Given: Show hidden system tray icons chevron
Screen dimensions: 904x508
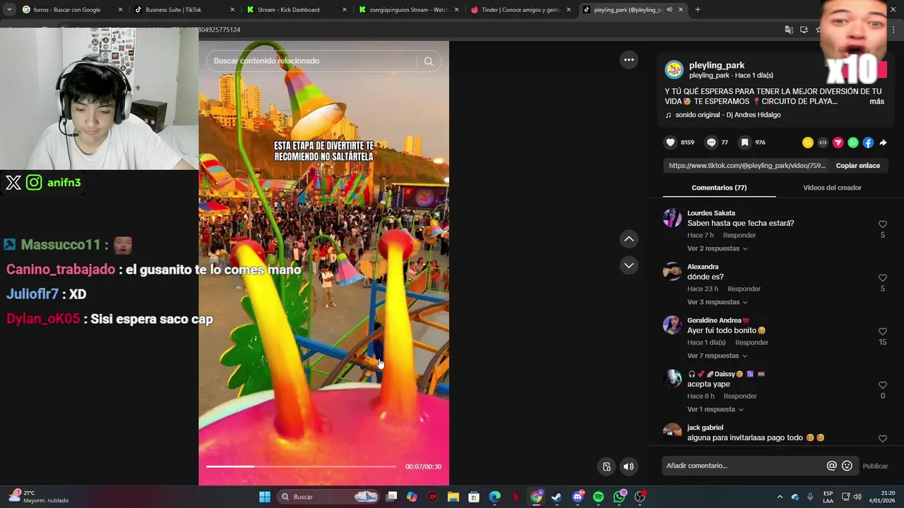Looking at the screenshot, I should (x=780, y=497).
